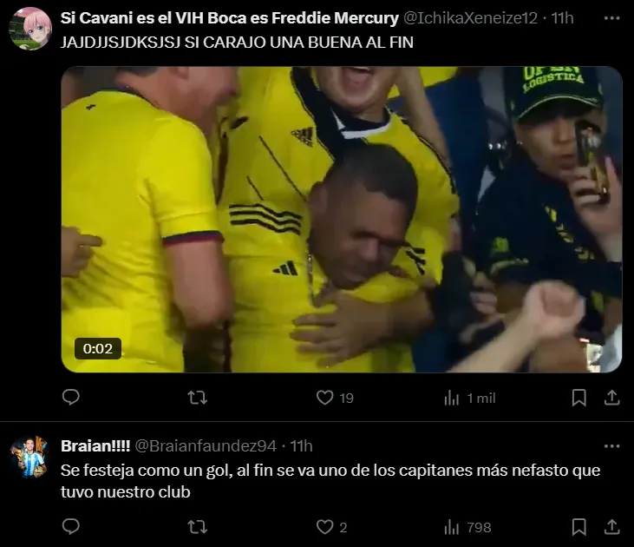Open the anime avatar profile picture

30,29
